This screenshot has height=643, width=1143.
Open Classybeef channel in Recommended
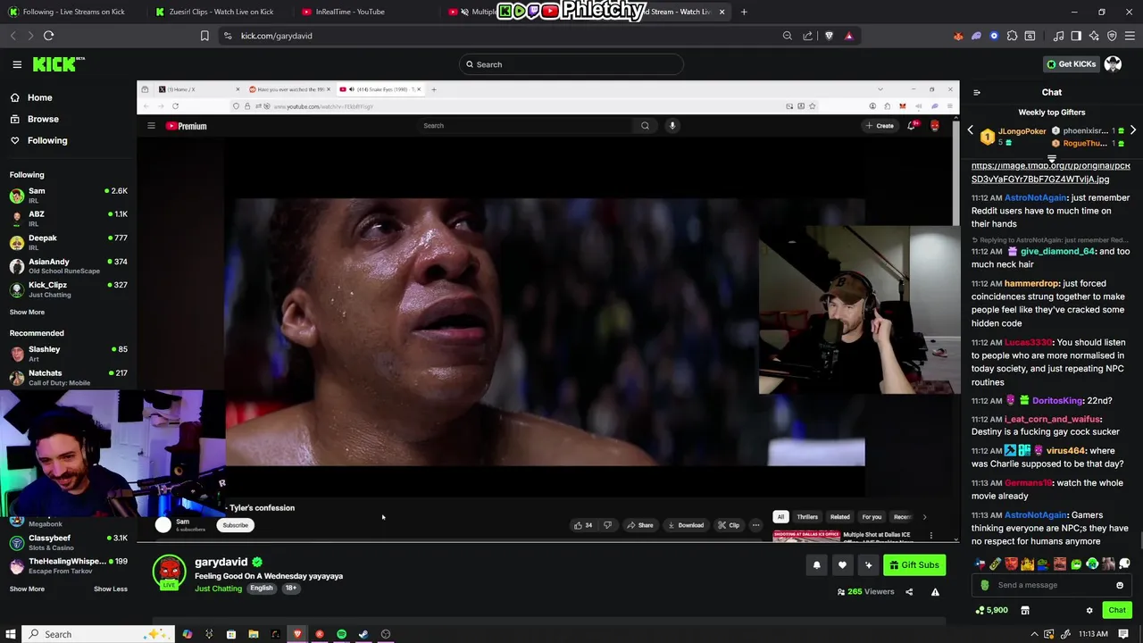click(69, 542)
